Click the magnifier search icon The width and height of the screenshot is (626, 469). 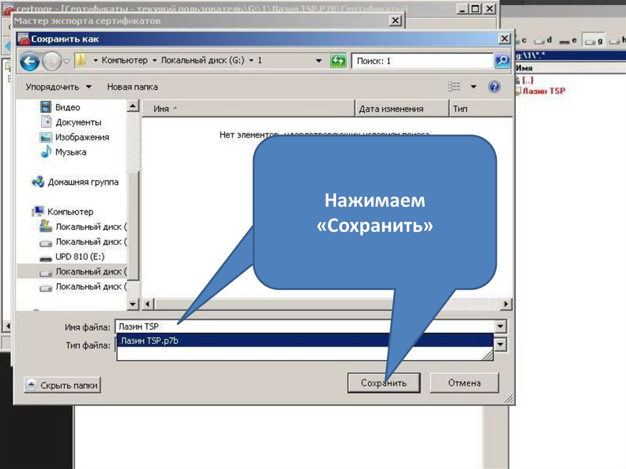click(503, 61)
